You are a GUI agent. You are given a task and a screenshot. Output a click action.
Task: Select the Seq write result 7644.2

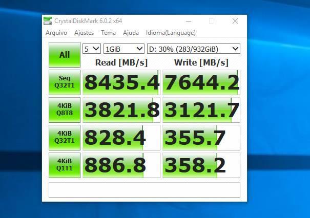tap(201, 82)
